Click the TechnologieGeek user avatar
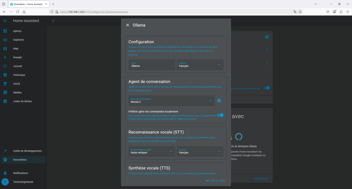 click(5, 182)
